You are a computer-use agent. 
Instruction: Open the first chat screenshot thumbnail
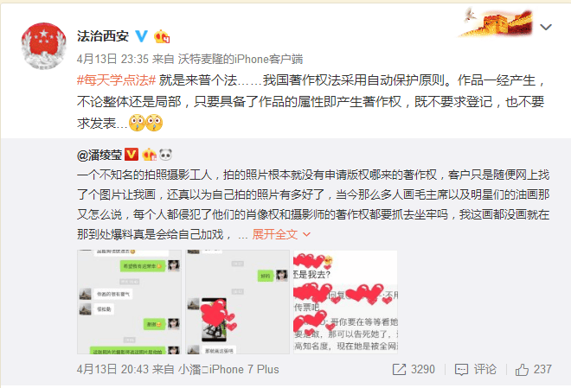pyautogui.click(x=129, y=302)
